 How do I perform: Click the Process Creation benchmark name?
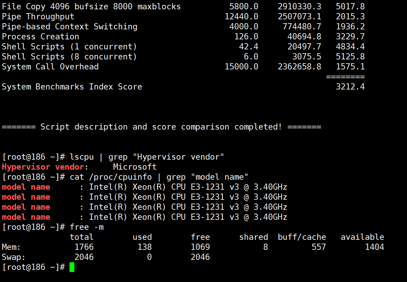tap(40, 37)
